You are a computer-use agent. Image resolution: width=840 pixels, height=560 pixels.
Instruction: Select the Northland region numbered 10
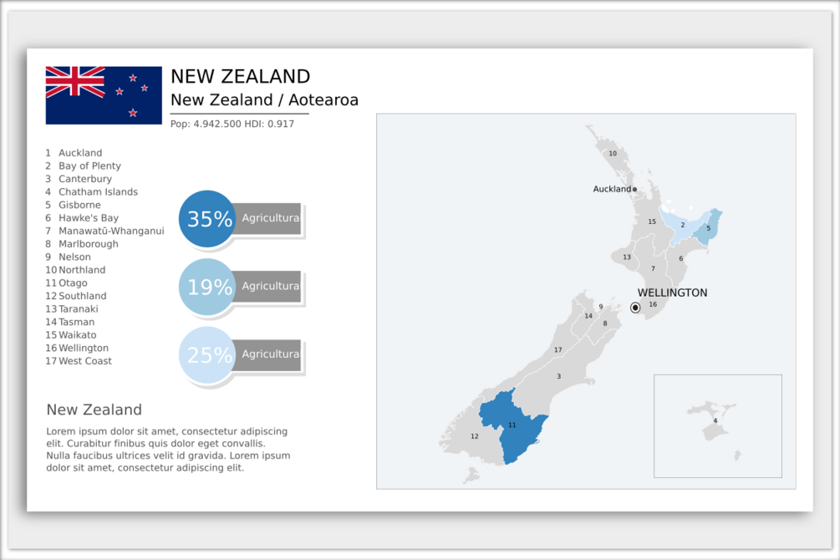pyautogui.click(x=611, y=153)
